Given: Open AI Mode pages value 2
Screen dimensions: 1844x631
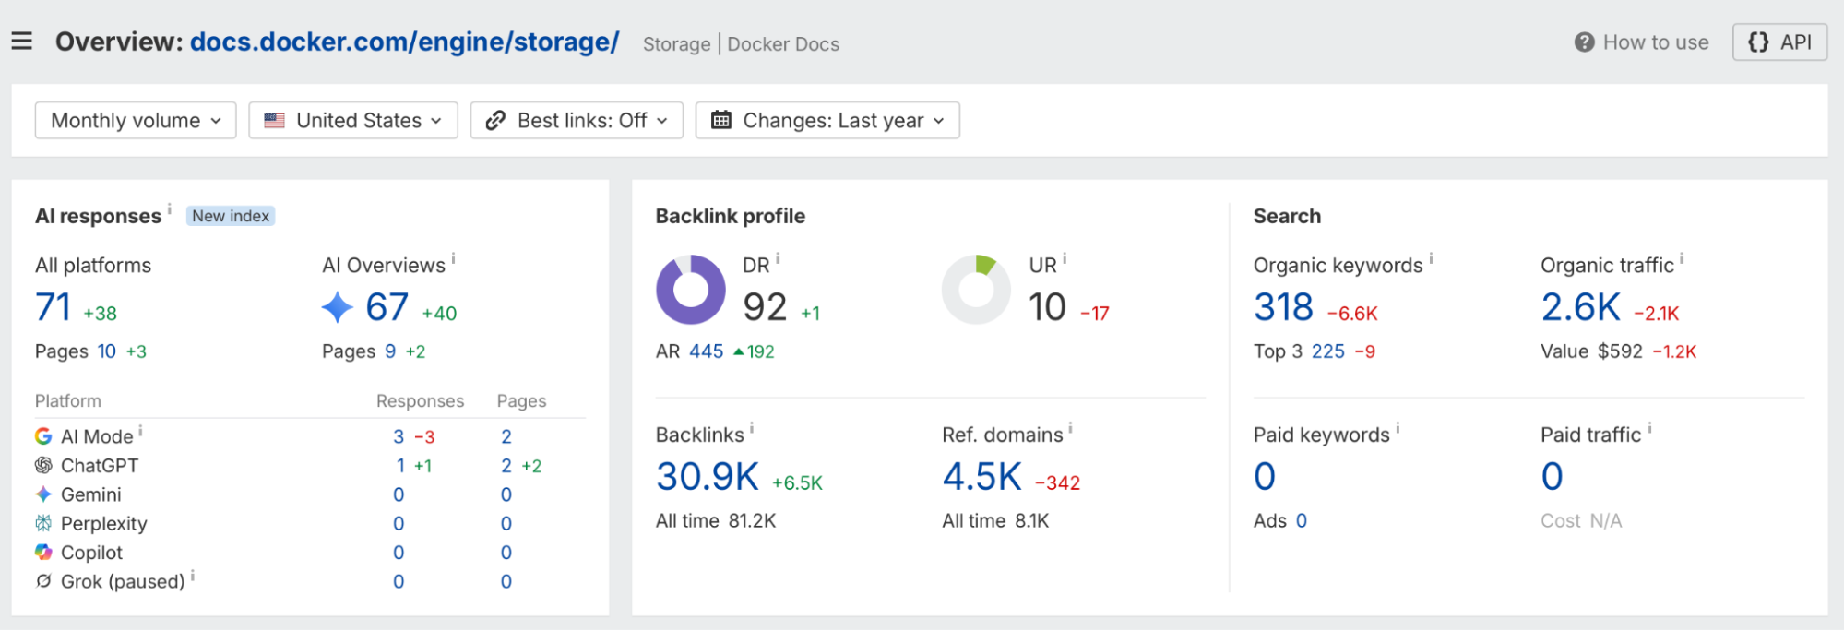Looking at the screenshot, I should 506,436.
